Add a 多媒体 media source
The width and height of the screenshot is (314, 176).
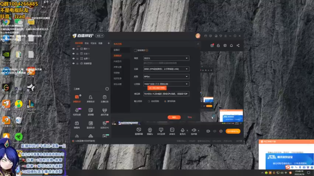tap(172, 131)
